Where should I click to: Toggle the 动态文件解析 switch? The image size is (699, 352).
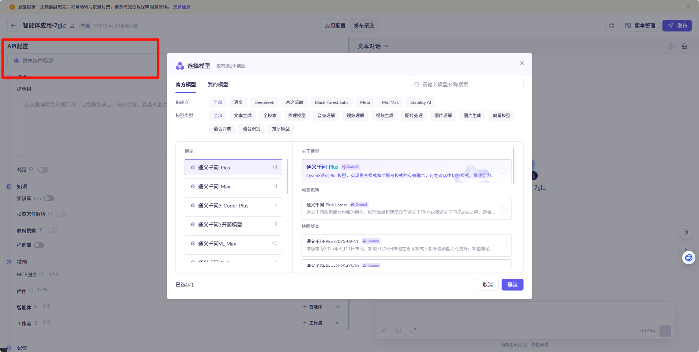click(62, 214)
